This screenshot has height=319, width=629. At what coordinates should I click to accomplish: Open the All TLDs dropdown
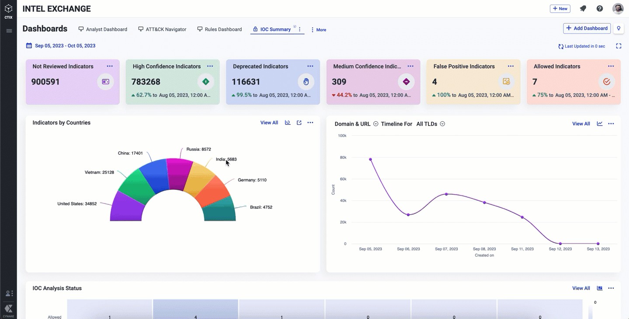click(442, 124)
